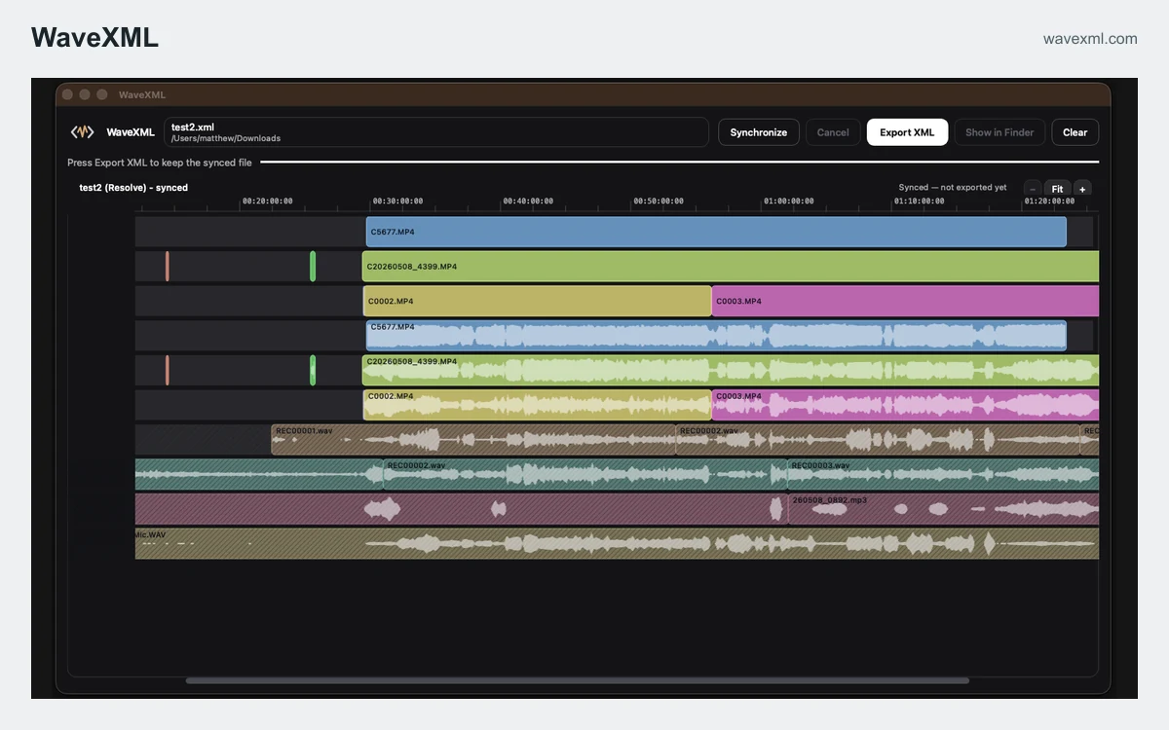Select the brown REC00002.wav clip
Screen dimensions: 1169x730
click(878, 440)
